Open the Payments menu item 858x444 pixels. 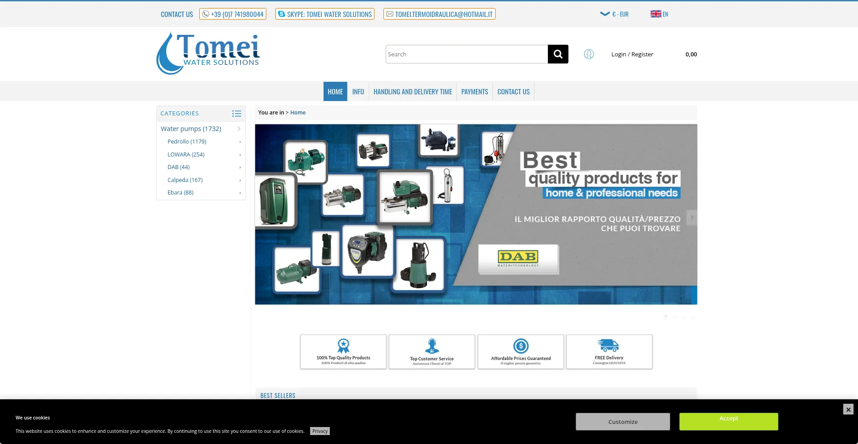click(x=474, y=92)
